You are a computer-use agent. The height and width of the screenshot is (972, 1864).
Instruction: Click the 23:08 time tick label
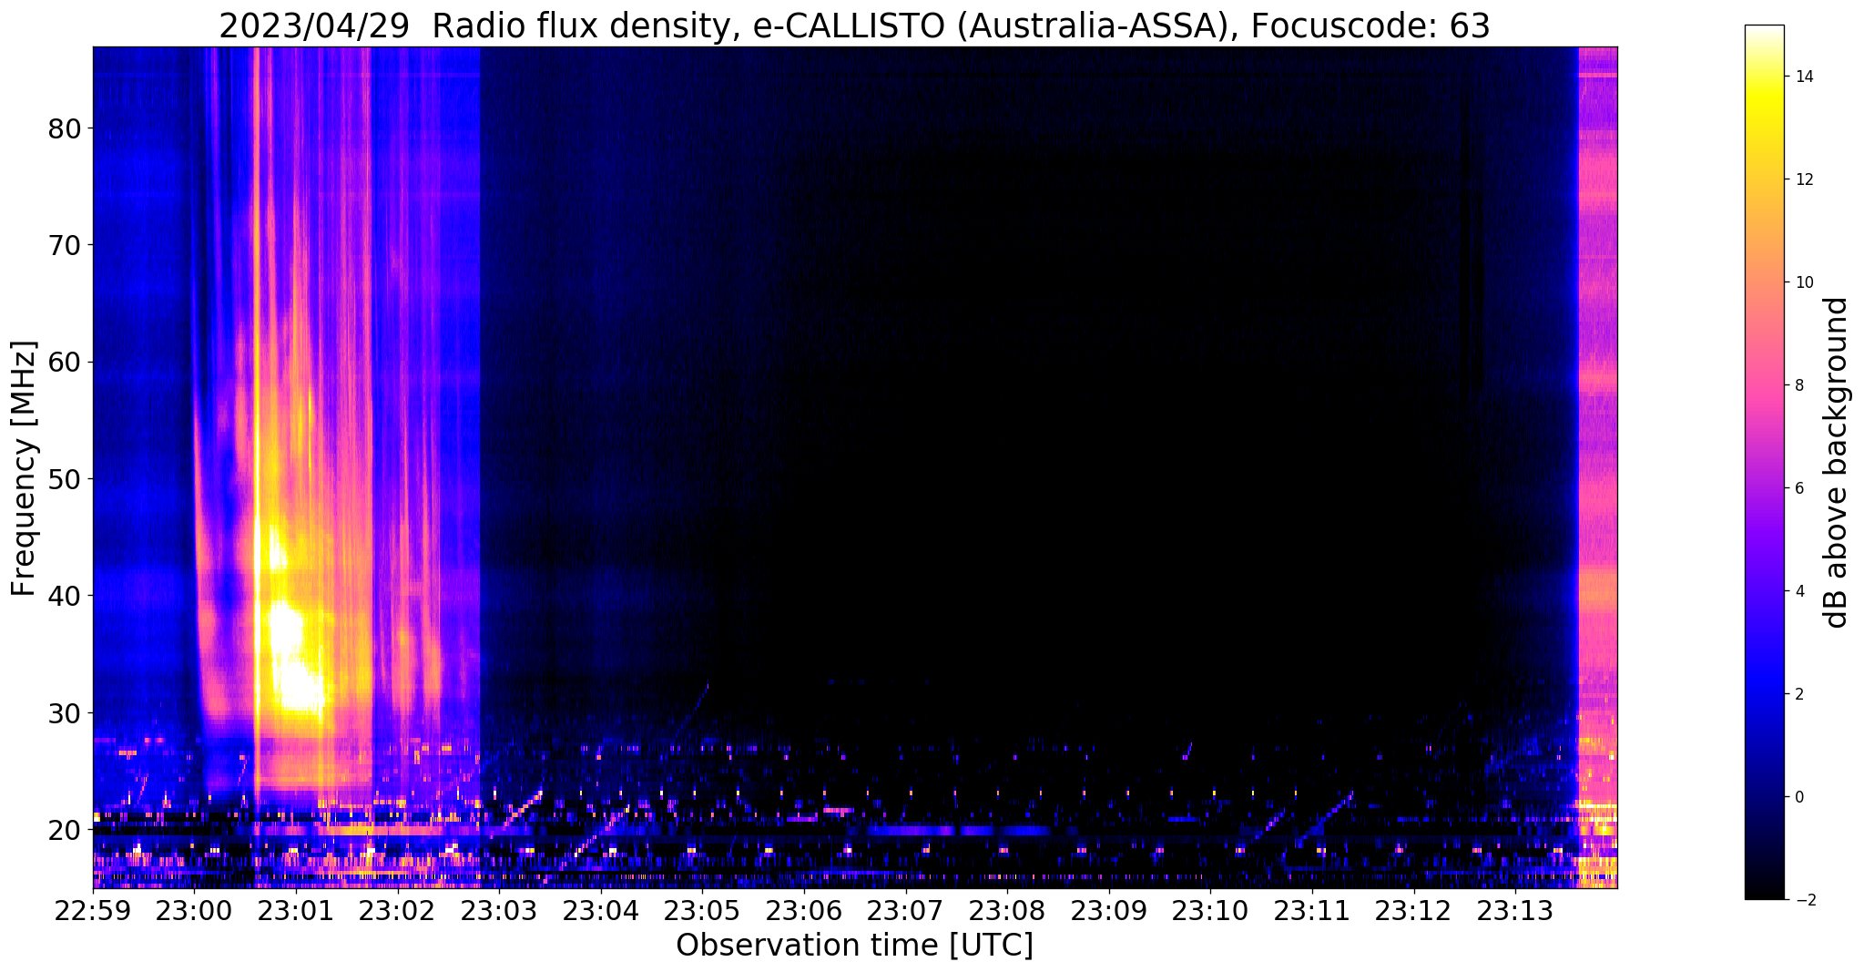point(1007,911)
